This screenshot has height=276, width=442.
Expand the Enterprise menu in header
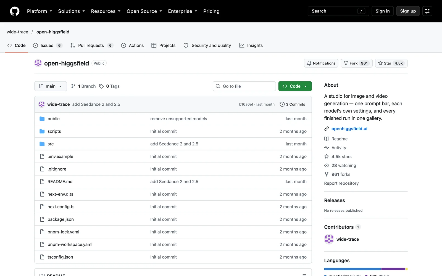[183, 11]
